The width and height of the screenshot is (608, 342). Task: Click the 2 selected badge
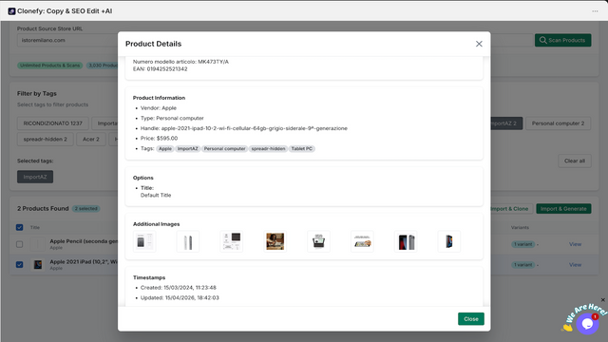86,209
